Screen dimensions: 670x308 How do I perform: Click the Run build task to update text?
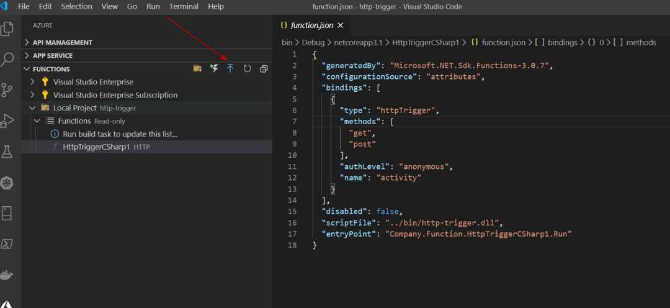click(120, 134)
